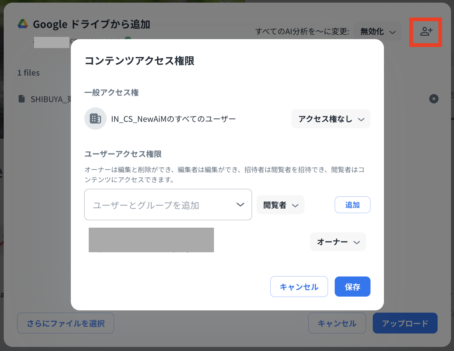Click the chevron arrow in ユーザーとグループを追加 box
Screen dimensions: 454x351
(240, 205)
